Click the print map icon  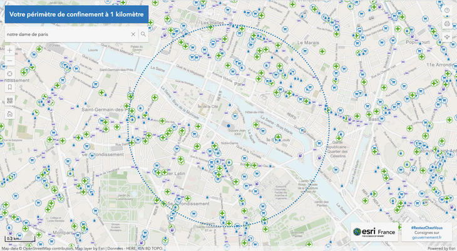click(x=447, y=24)
